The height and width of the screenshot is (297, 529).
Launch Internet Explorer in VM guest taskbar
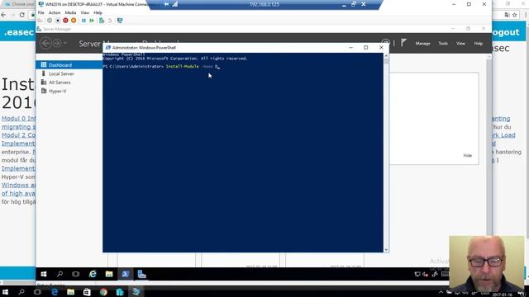pyautogui.click(x=93, y=274)
